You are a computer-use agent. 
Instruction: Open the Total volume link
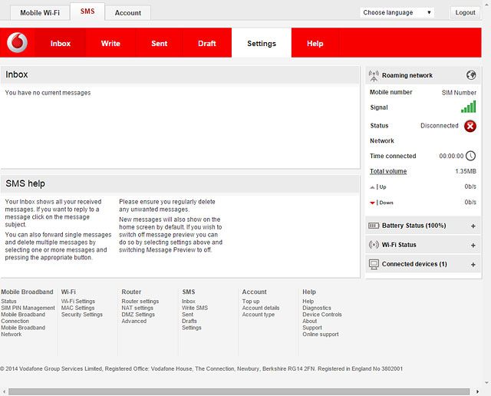(388, 171)
